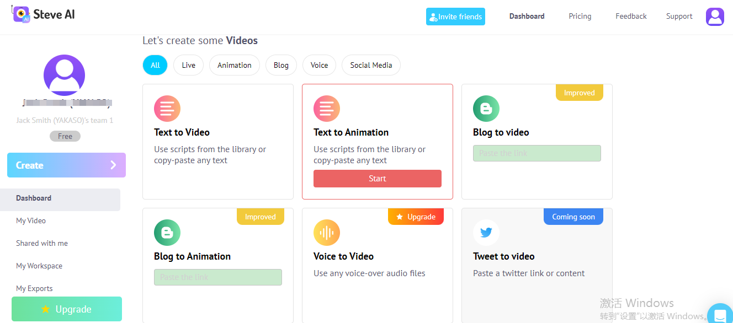Click the Tweet to video Twitter icon
The image size is (733, 323).
click(486, 233)
